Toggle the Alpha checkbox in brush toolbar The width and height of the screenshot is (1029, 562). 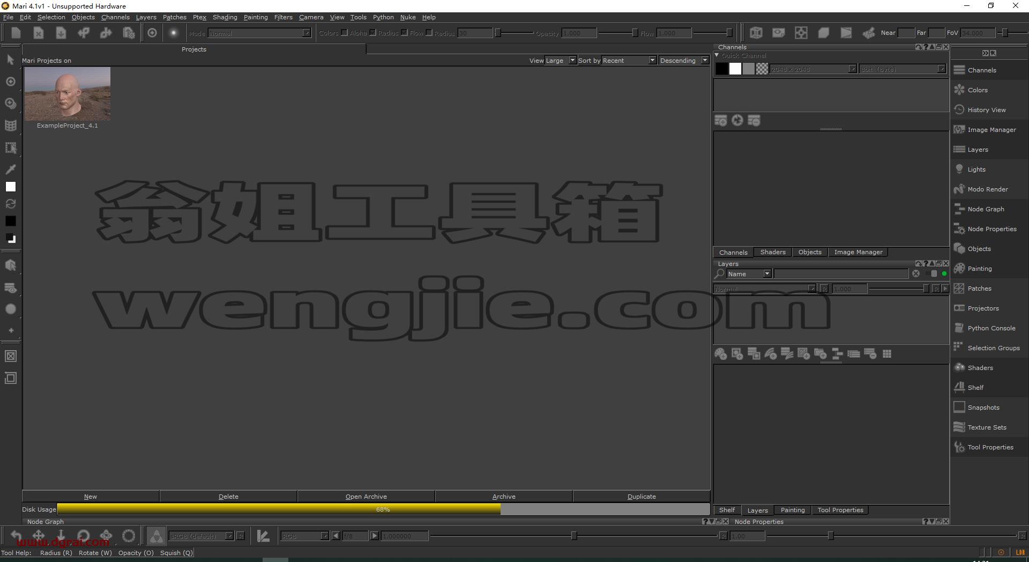tap(372, 33)
